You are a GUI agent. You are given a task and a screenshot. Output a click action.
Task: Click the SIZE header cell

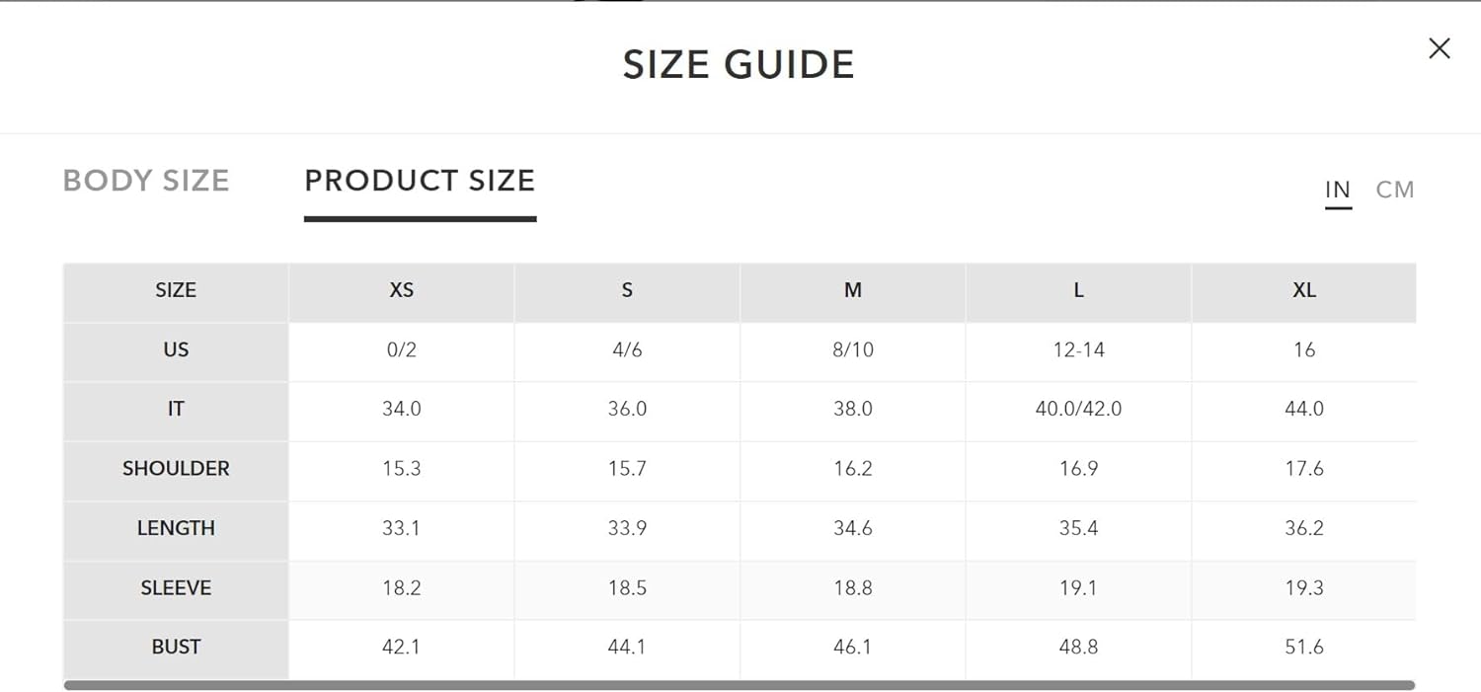pos(176,291)
